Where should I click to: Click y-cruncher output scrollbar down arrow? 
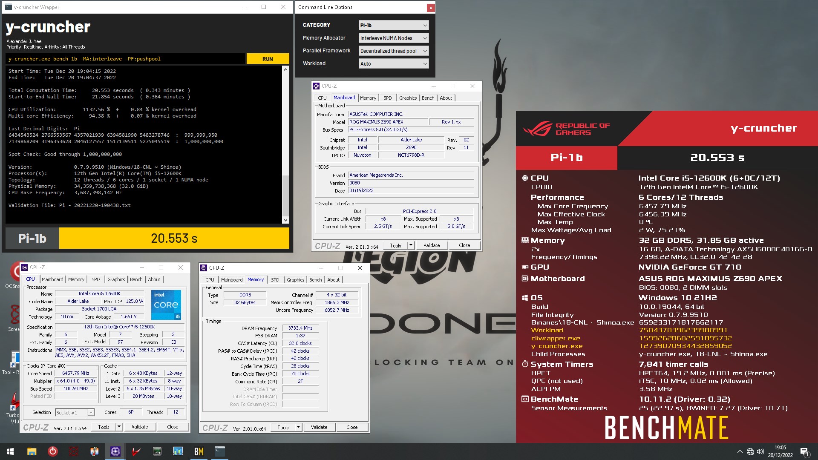coord(285,220)
